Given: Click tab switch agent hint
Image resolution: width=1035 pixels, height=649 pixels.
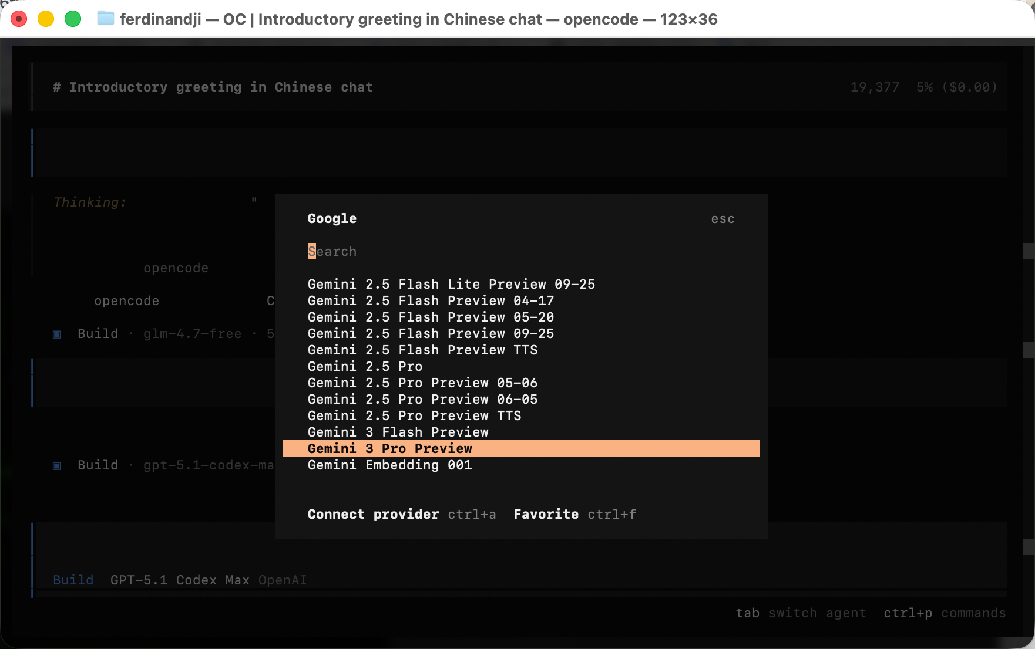Looking at the screenshot, I should point(801,613).
